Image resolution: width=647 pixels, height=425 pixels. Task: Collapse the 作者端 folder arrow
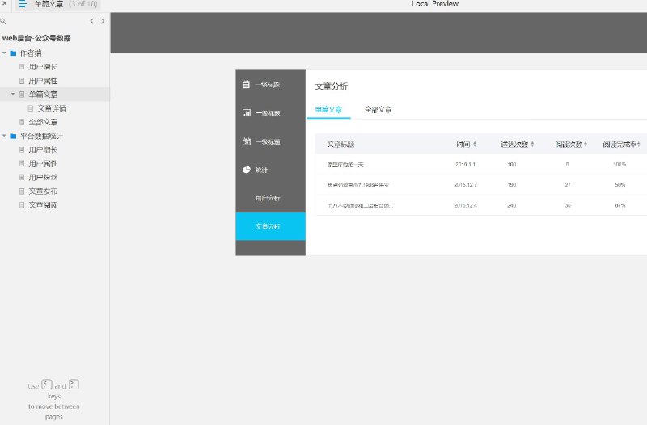4,53
